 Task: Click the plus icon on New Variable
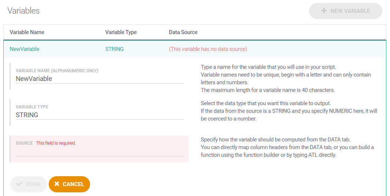(x=324, y=11)
